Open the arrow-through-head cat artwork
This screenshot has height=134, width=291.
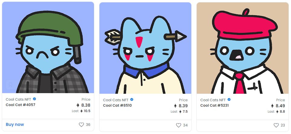(145, 48)
